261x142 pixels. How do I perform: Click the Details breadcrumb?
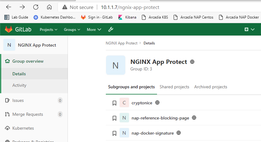[149, 43]
